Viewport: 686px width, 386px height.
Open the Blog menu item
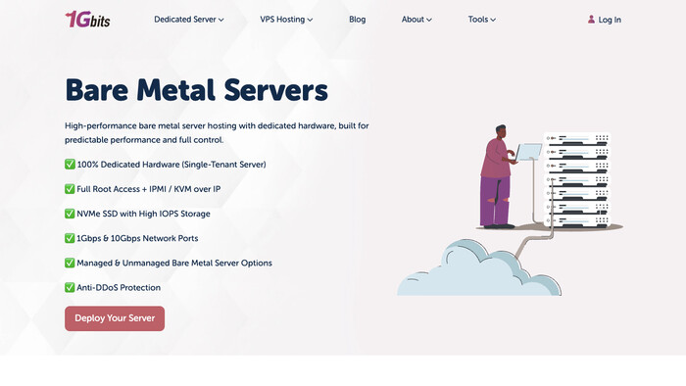(357, 20)
